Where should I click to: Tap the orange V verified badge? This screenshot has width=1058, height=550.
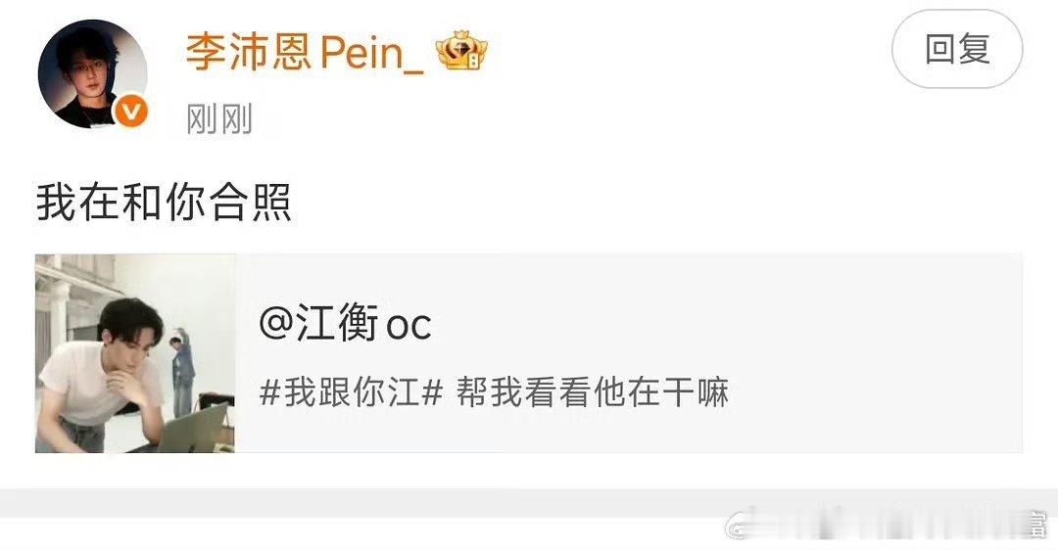(x=131, y=112)
